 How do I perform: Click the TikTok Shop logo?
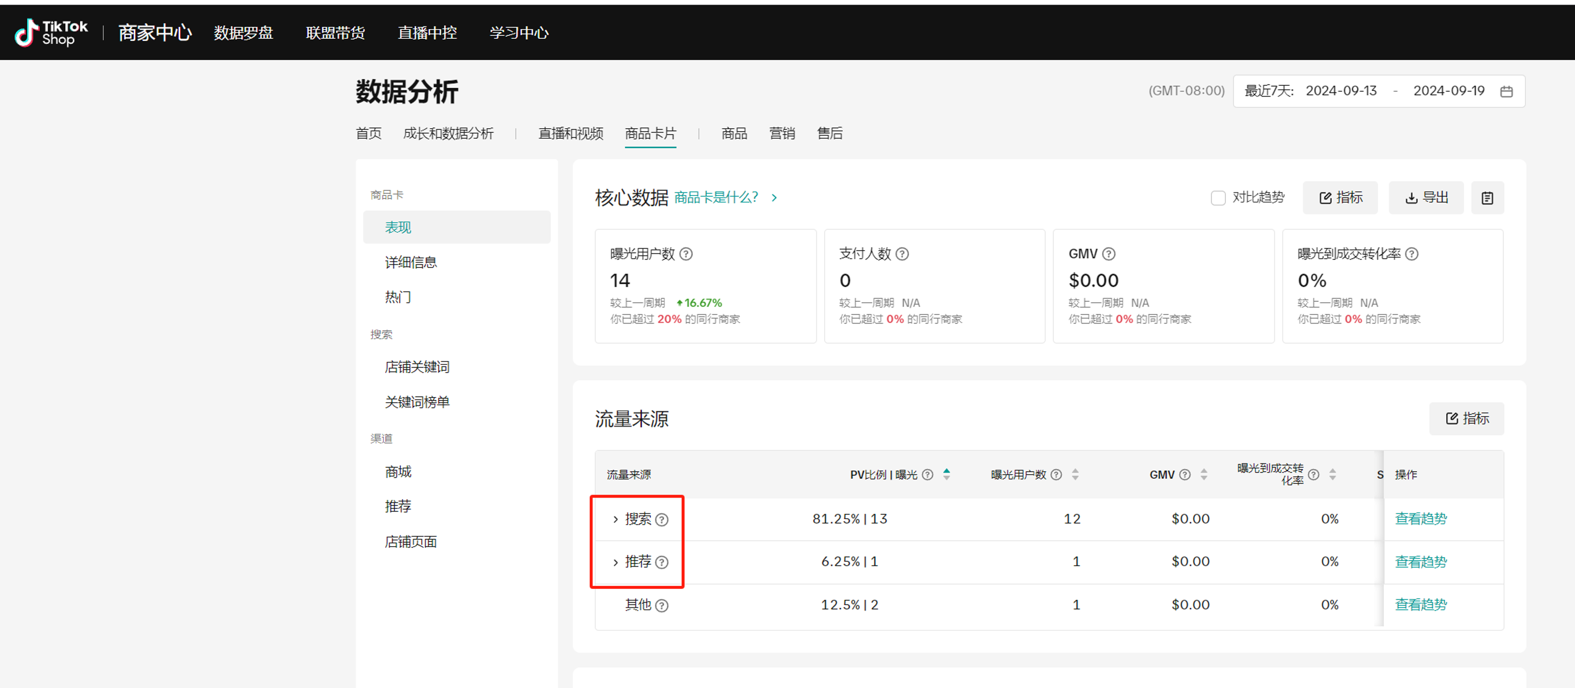[x=51, y=33]
